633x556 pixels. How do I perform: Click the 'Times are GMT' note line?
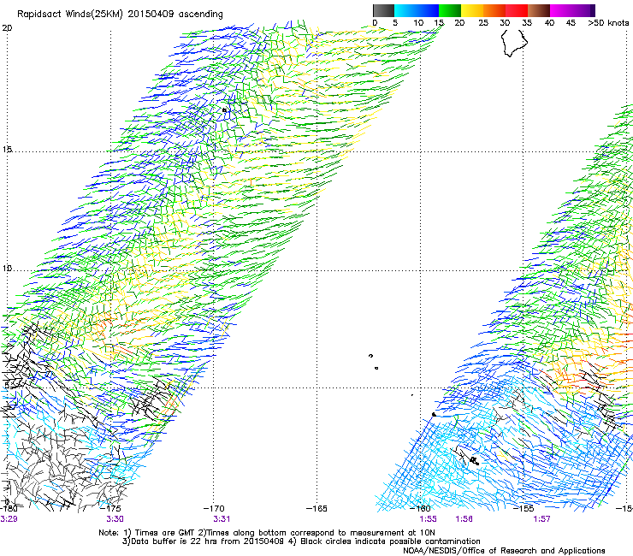267,533
